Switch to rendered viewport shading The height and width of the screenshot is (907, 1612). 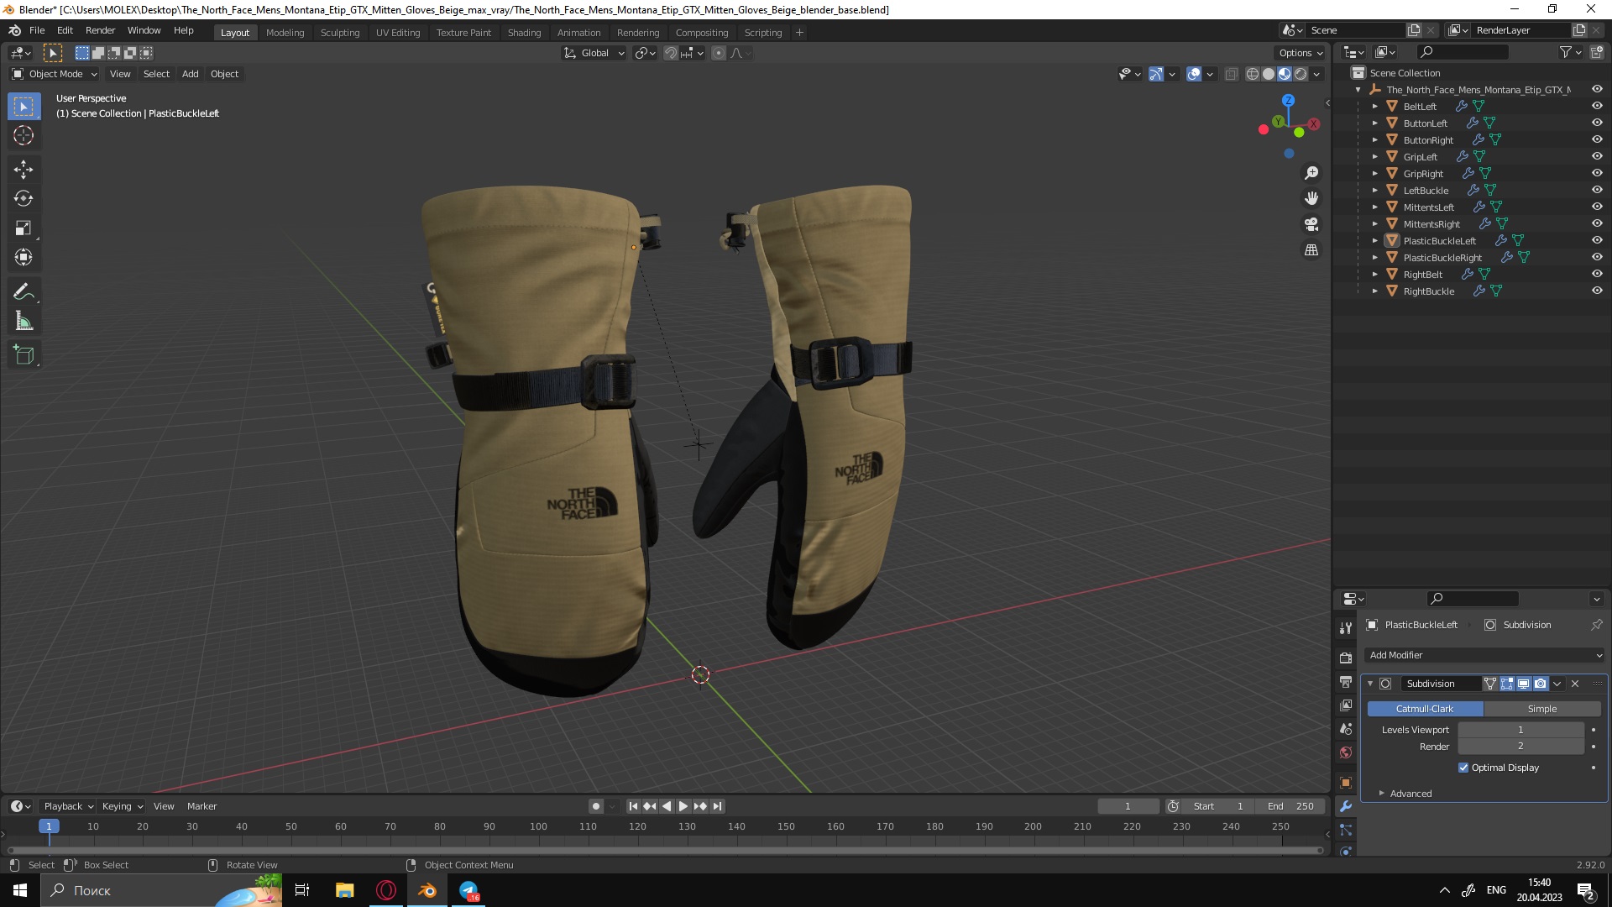pos(1301,74)
